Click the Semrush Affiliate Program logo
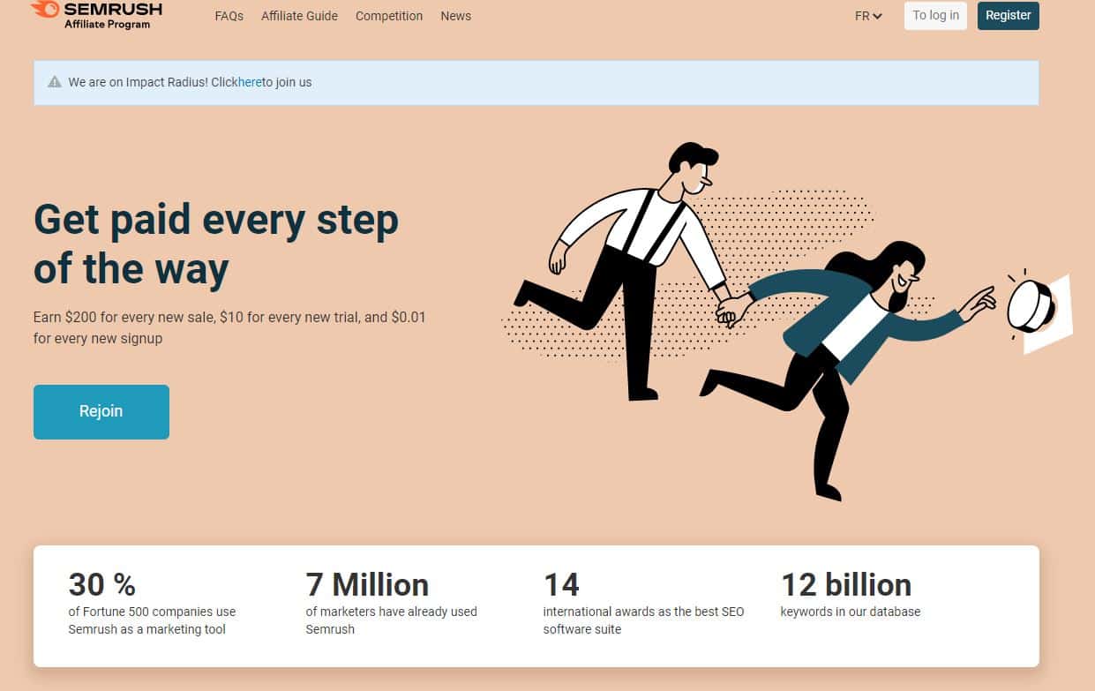The width and height of the screenshot is (1095, 691). pyautogui.click(x=97, y=15)
